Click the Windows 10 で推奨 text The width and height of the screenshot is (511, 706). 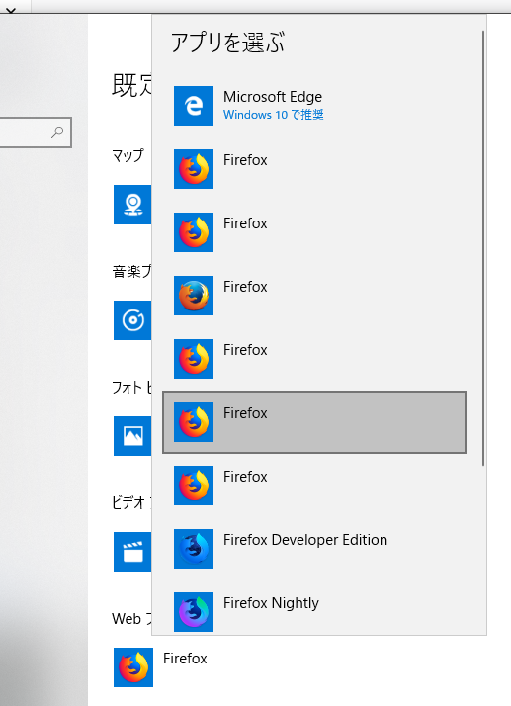273,115
